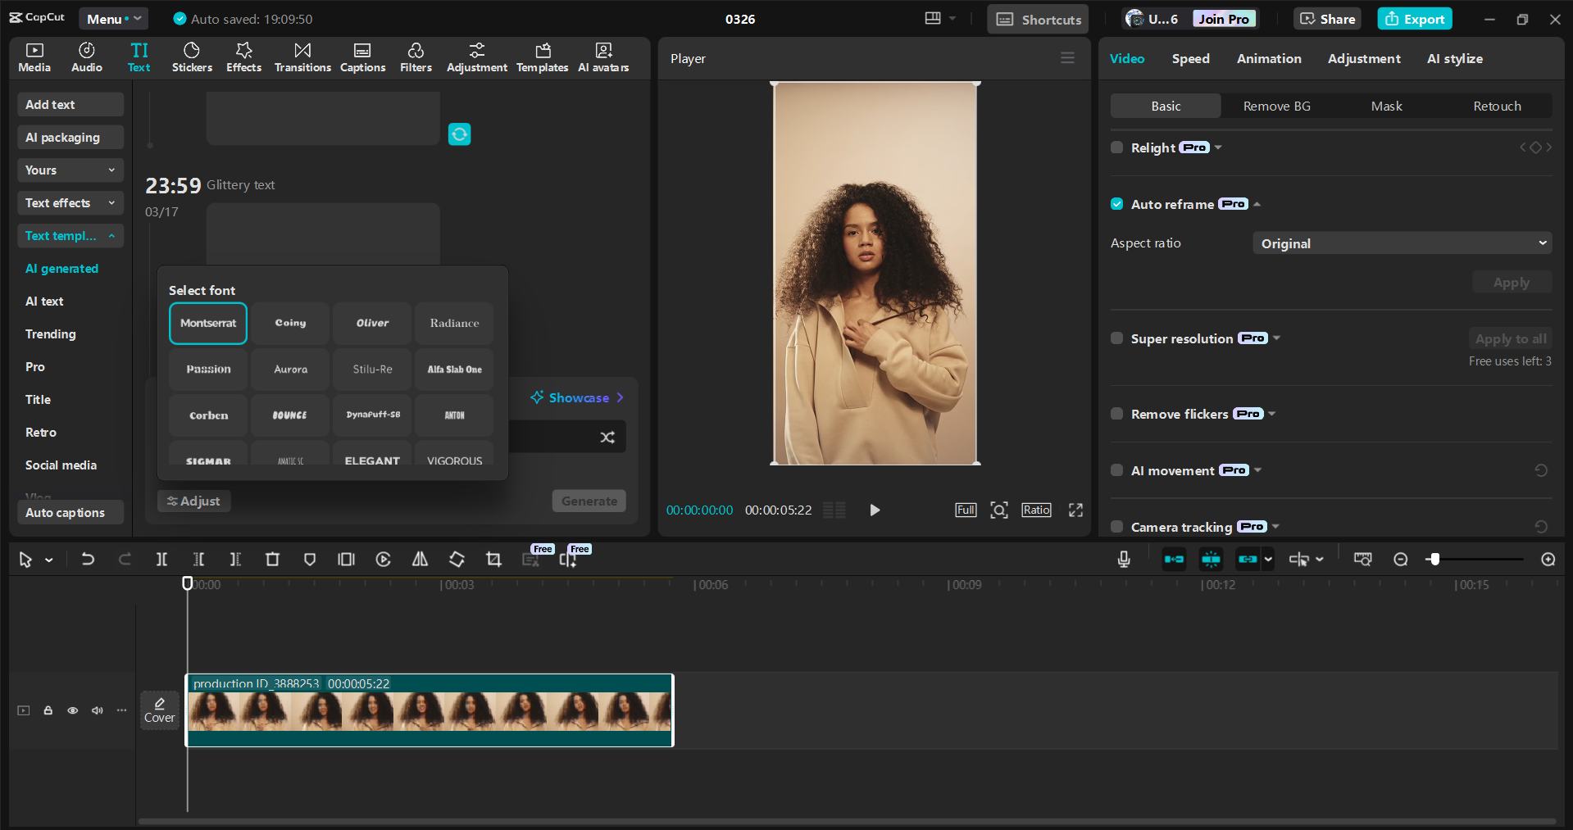Screen dimensions: 1573x830
Task: Open the Effects panel in the top toolbar
Action: 243,57
